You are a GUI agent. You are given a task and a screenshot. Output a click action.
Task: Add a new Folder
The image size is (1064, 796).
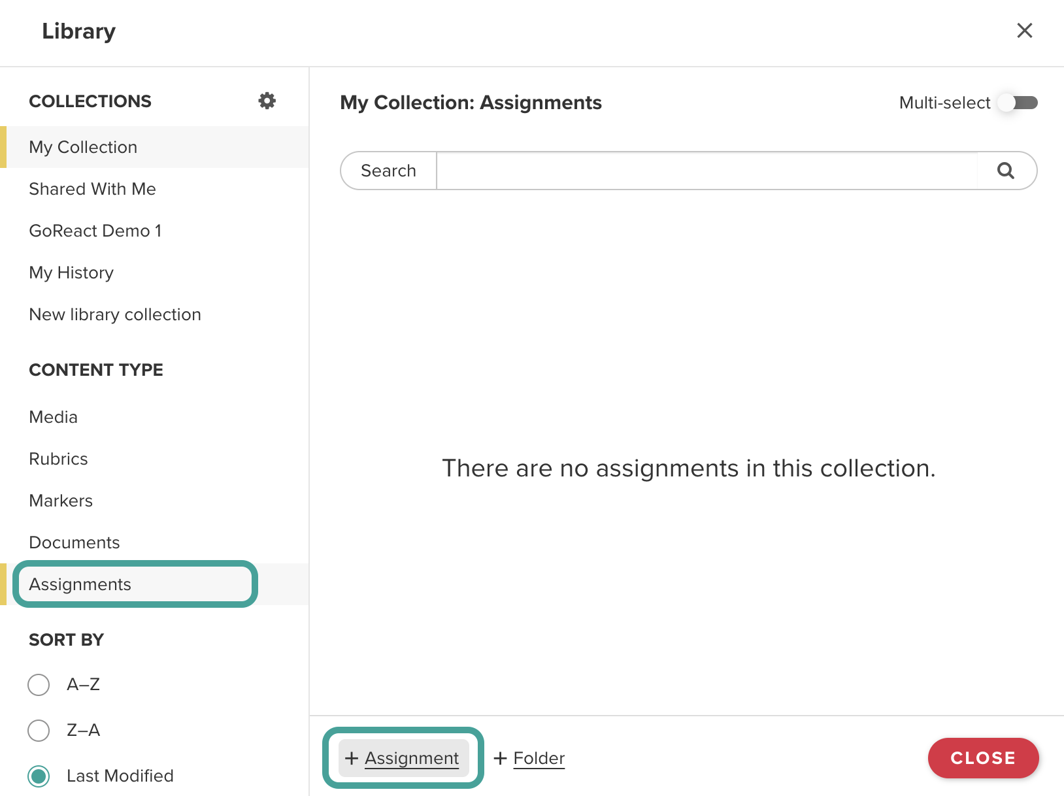pos(529,758)
